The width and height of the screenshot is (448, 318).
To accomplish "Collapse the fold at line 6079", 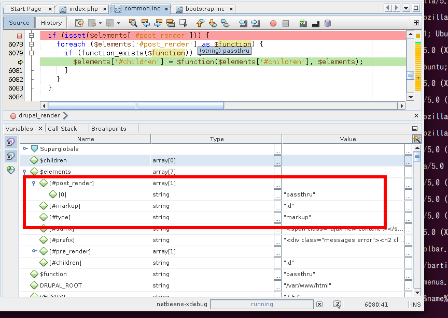I will point(32,53).
